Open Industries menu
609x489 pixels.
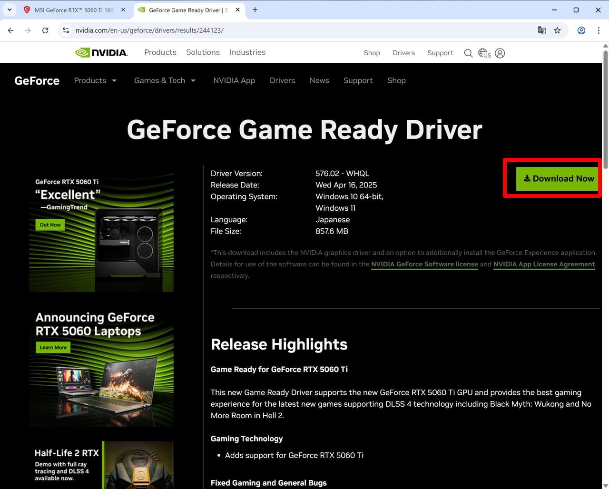(247, 52)
